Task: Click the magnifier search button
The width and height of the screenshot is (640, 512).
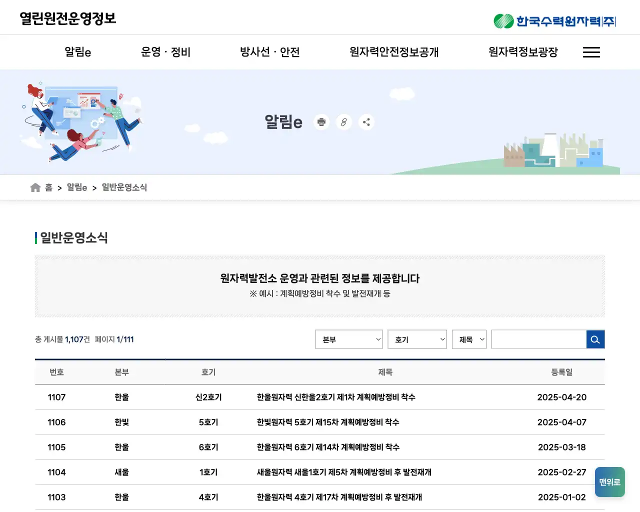Action: (x=595, y=339)
